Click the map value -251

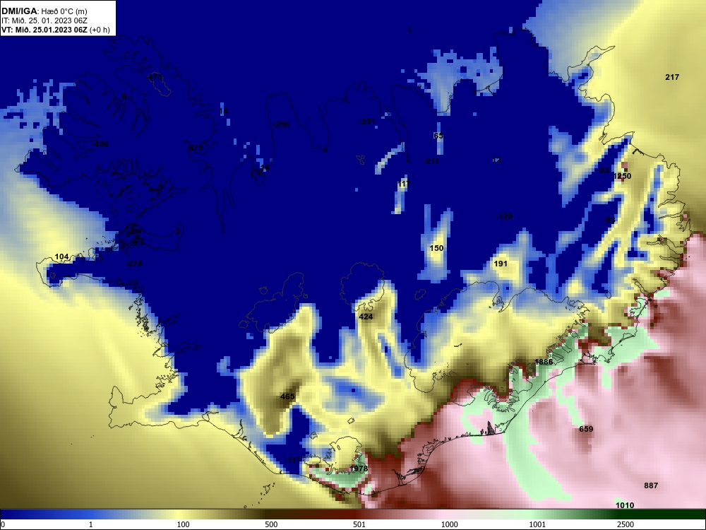coord(367,122)
